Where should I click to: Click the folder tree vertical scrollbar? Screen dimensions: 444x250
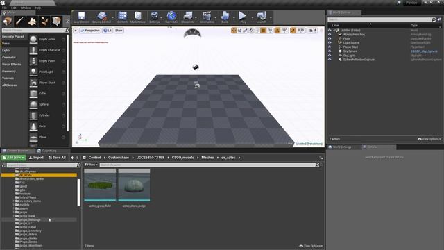78,192
